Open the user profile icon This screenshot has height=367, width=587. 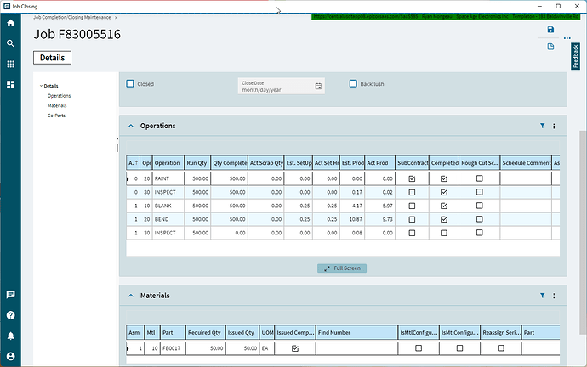click(10, 356)
